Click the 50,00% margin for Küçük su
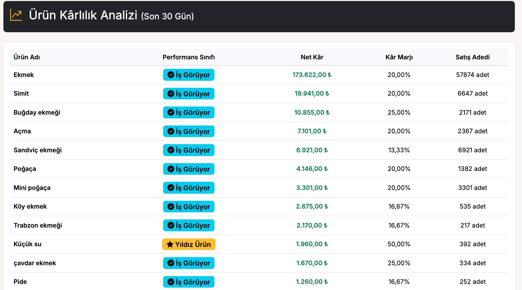This screenshot has width=522, height=290. 399,244
